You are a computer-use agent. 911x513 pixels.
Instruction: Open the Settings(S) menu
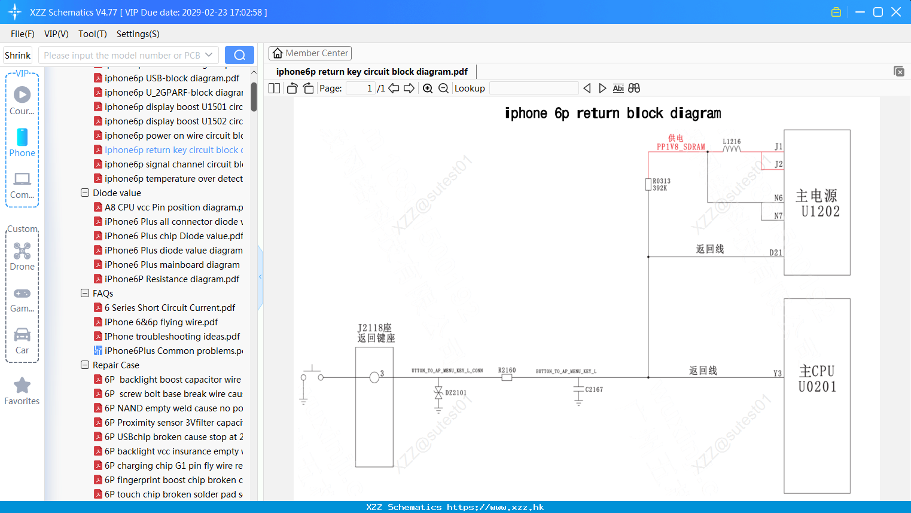[x=138, y=34]
